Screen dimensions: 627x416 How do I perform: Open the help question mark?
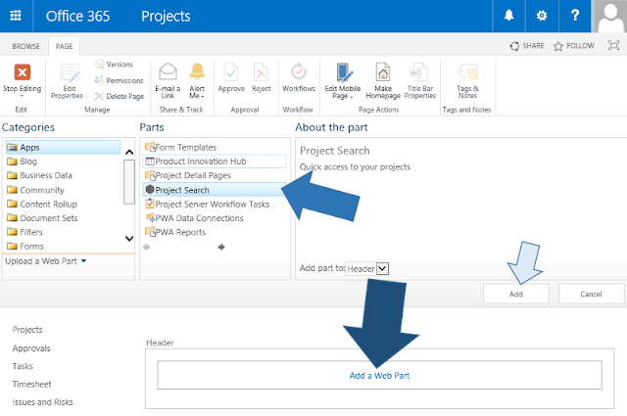[x=575, y=16]
